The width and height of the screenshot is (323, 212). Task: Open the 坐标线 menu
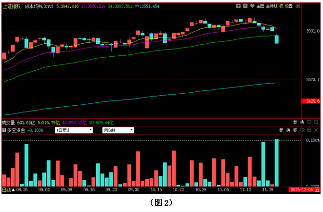click(271, 6)
